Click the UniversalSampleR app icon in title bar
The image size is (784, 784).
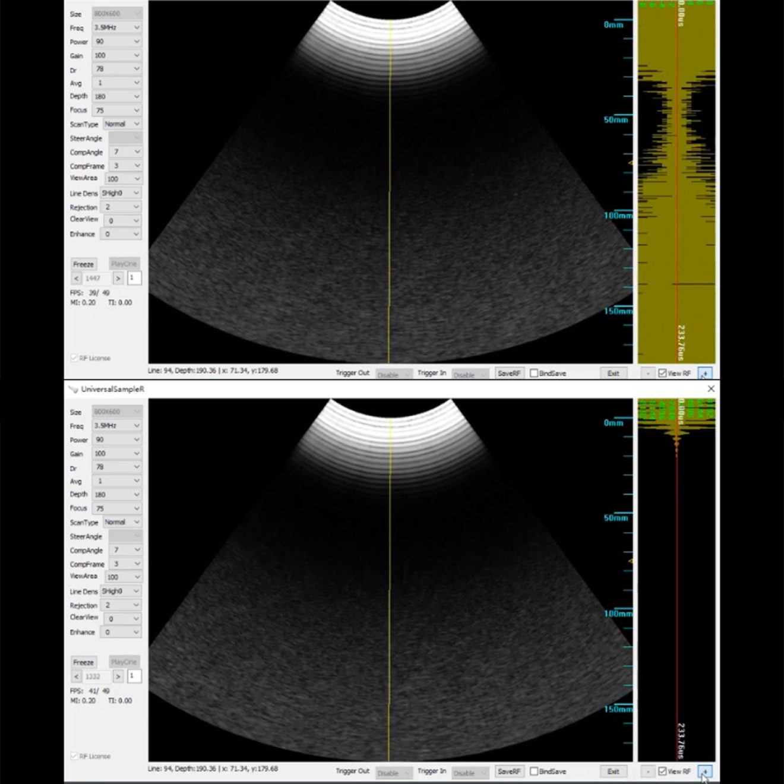(73, 389)
